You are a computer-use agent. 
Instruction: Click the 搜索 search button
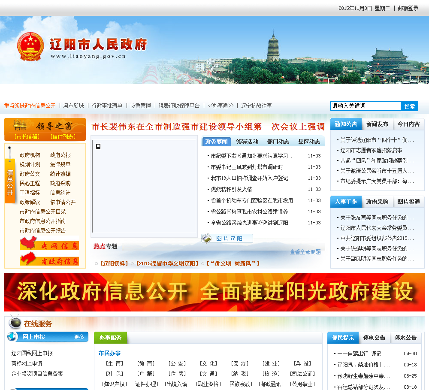coord(410,106)
